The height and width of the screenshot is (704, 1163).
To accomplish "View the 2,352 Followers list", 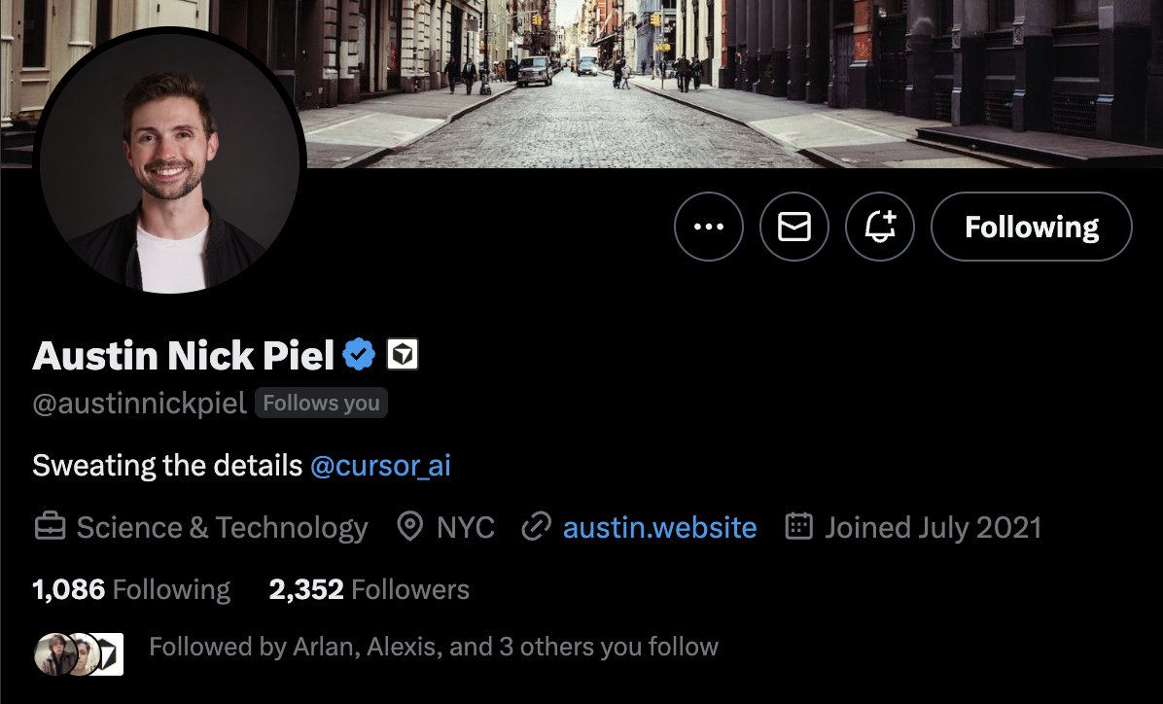I will pos(369,590).
